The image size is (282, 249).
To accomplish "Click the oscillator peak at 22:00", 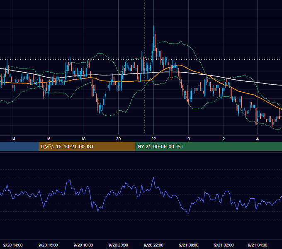I will tap(153, 178).
